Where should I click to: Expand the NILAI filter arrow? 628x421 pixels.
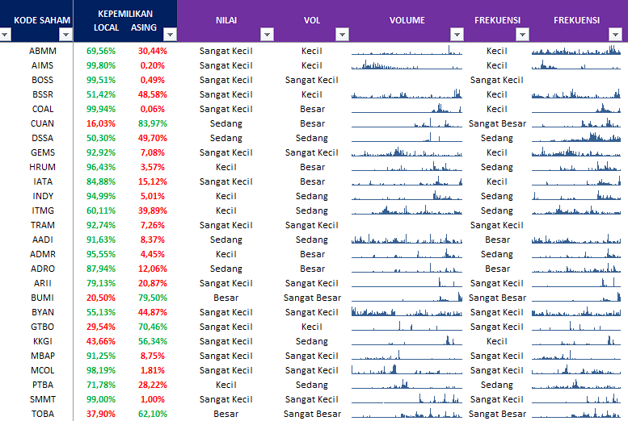tap(268, 35)
